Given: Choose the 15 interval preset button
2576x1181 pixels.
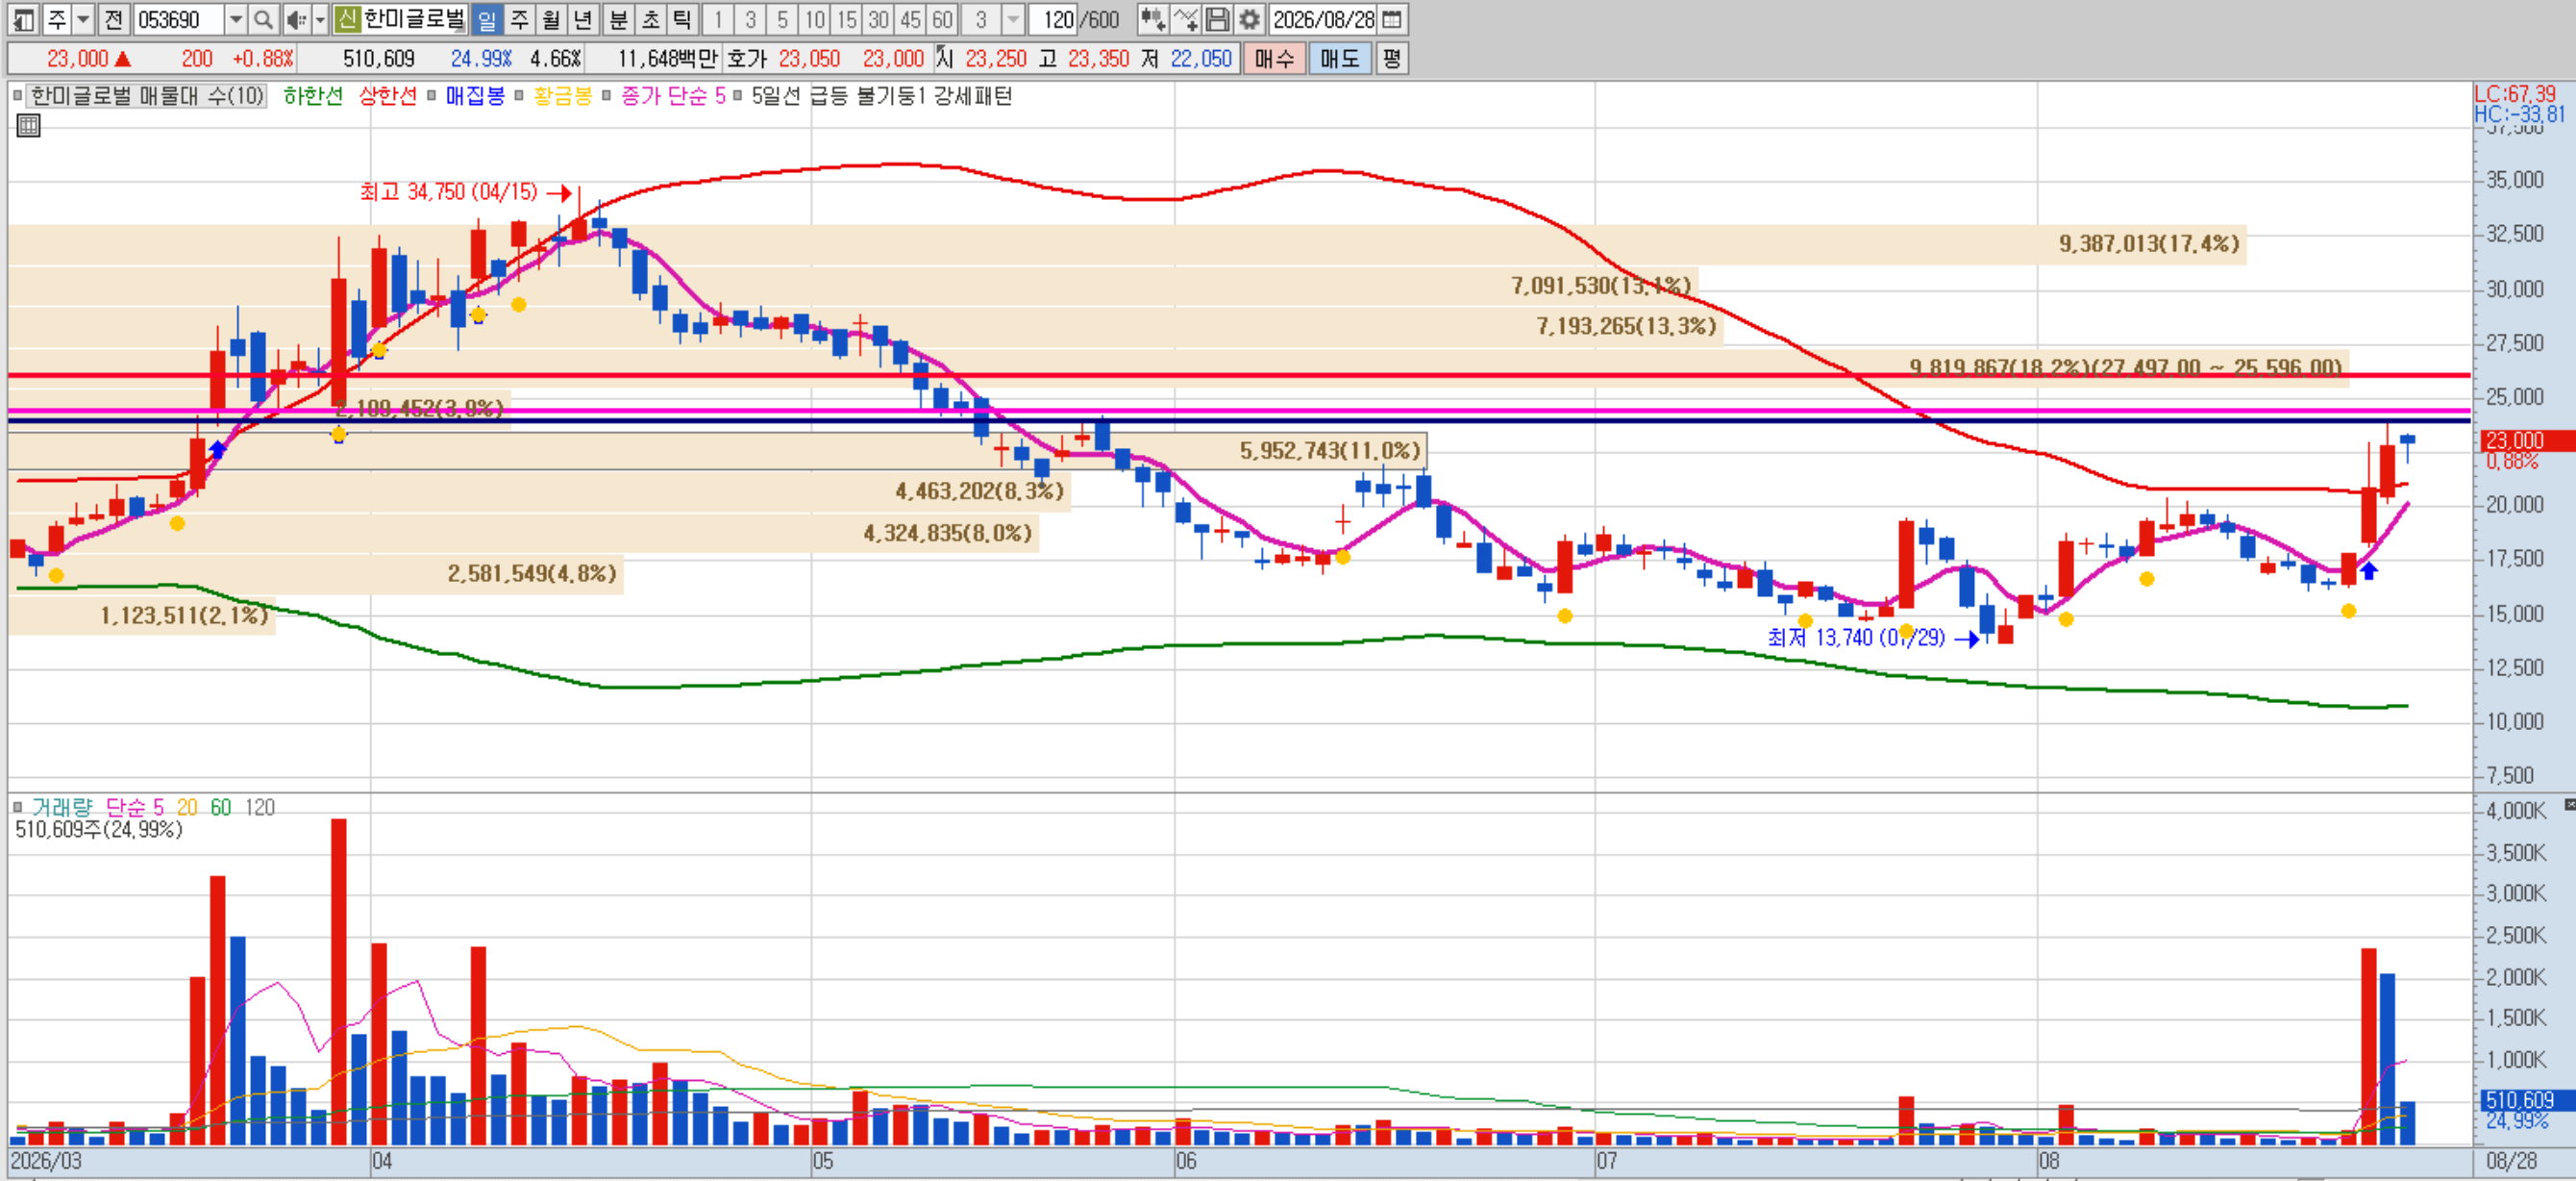Looking at the screenshot, I should [847, 19].
